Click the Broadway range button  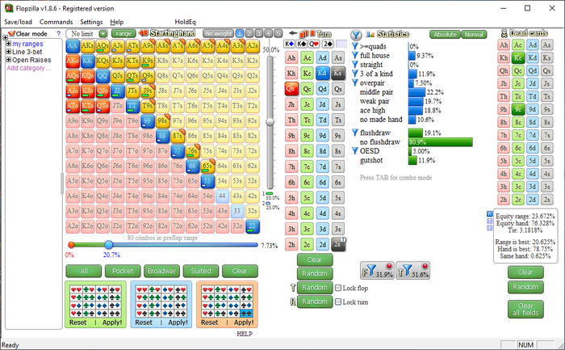(x=161, y=271)
